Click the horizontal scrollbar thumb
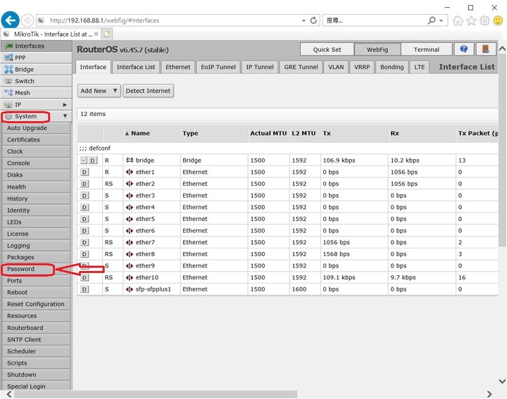The image size is (507, 399). (x=156, y=394)
